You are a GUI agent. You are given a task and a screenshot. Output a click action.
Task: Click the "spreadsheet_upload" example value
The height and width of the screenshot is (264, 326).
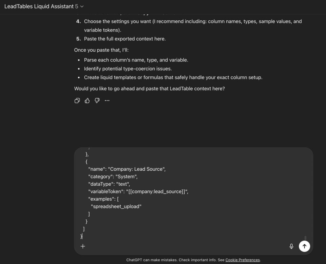[116, 207]
